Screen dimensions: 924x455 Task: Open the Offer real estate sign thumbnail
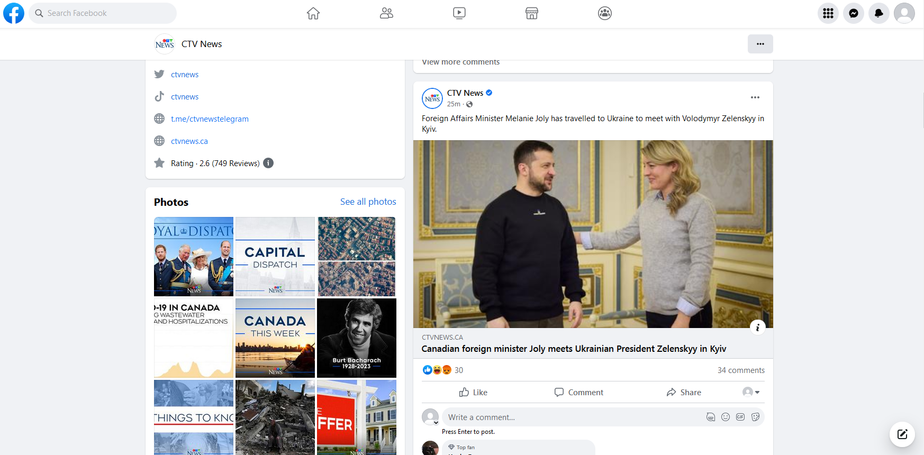click(x=357, y=417)
